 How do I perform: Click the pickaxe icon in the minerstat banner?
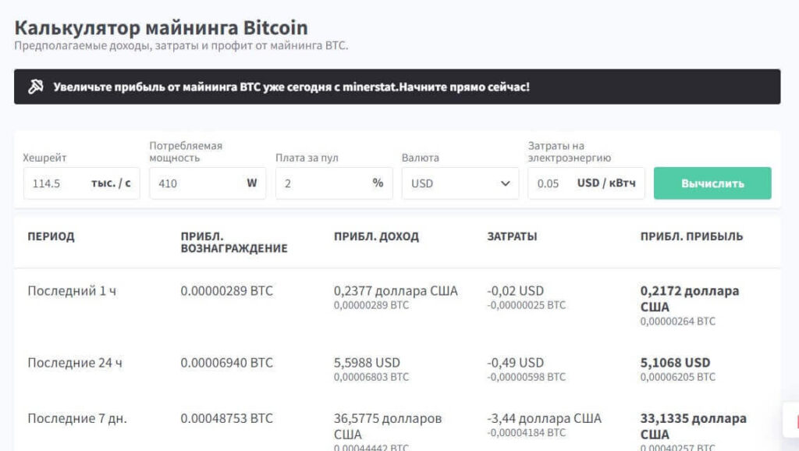35,87
